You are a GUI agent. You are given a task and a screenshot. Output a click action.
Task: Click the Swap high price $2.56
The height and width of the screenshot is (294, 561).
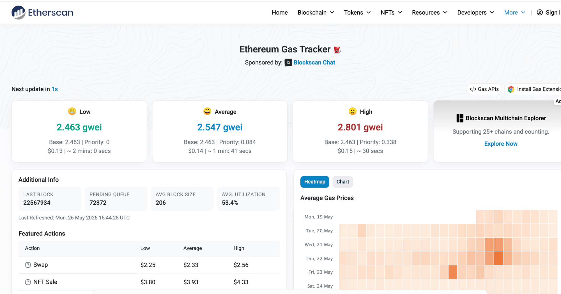(241, 265)
